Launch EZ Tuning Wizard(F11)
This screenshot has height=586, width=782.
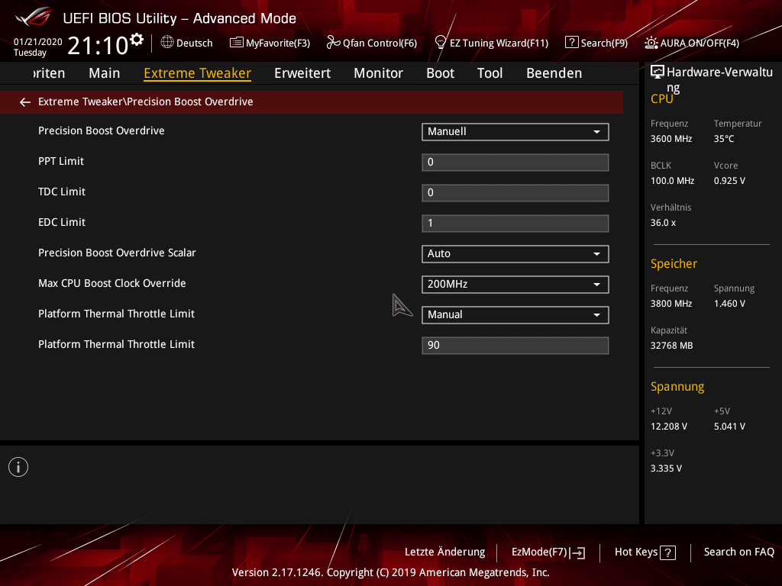[491, 43]
